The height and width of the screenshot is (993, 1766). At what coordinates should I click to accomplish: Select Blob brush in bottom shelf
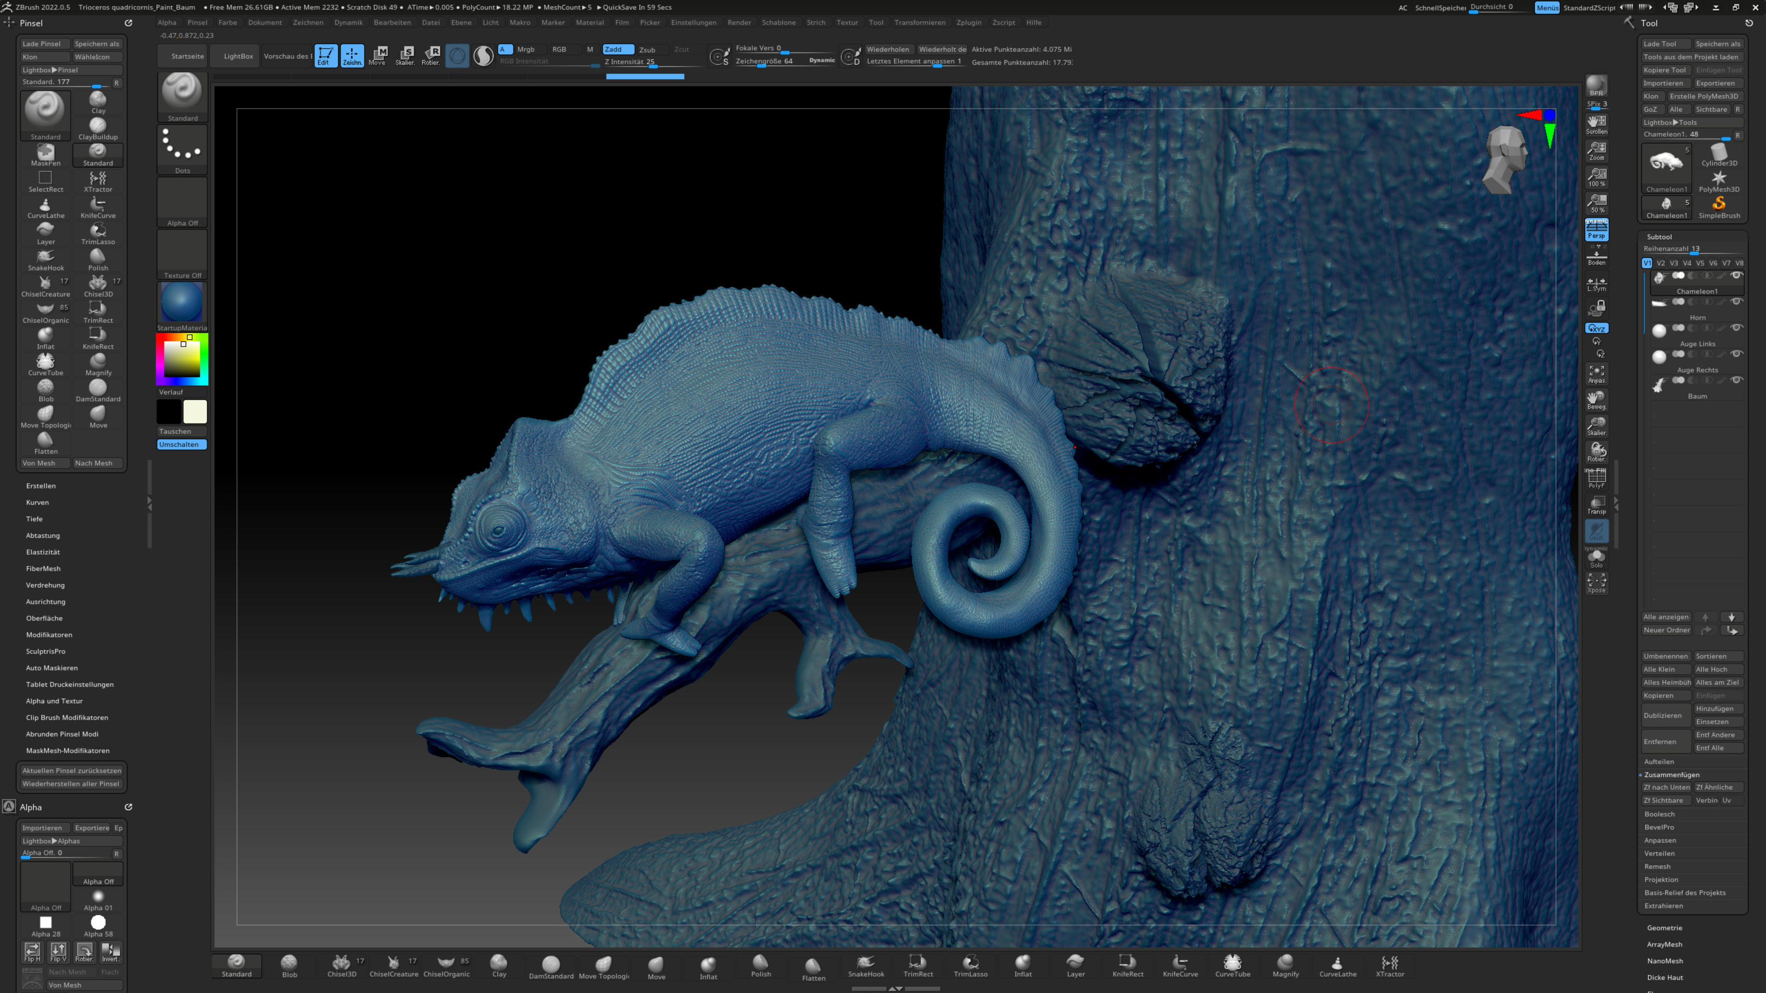coord(289,966)
